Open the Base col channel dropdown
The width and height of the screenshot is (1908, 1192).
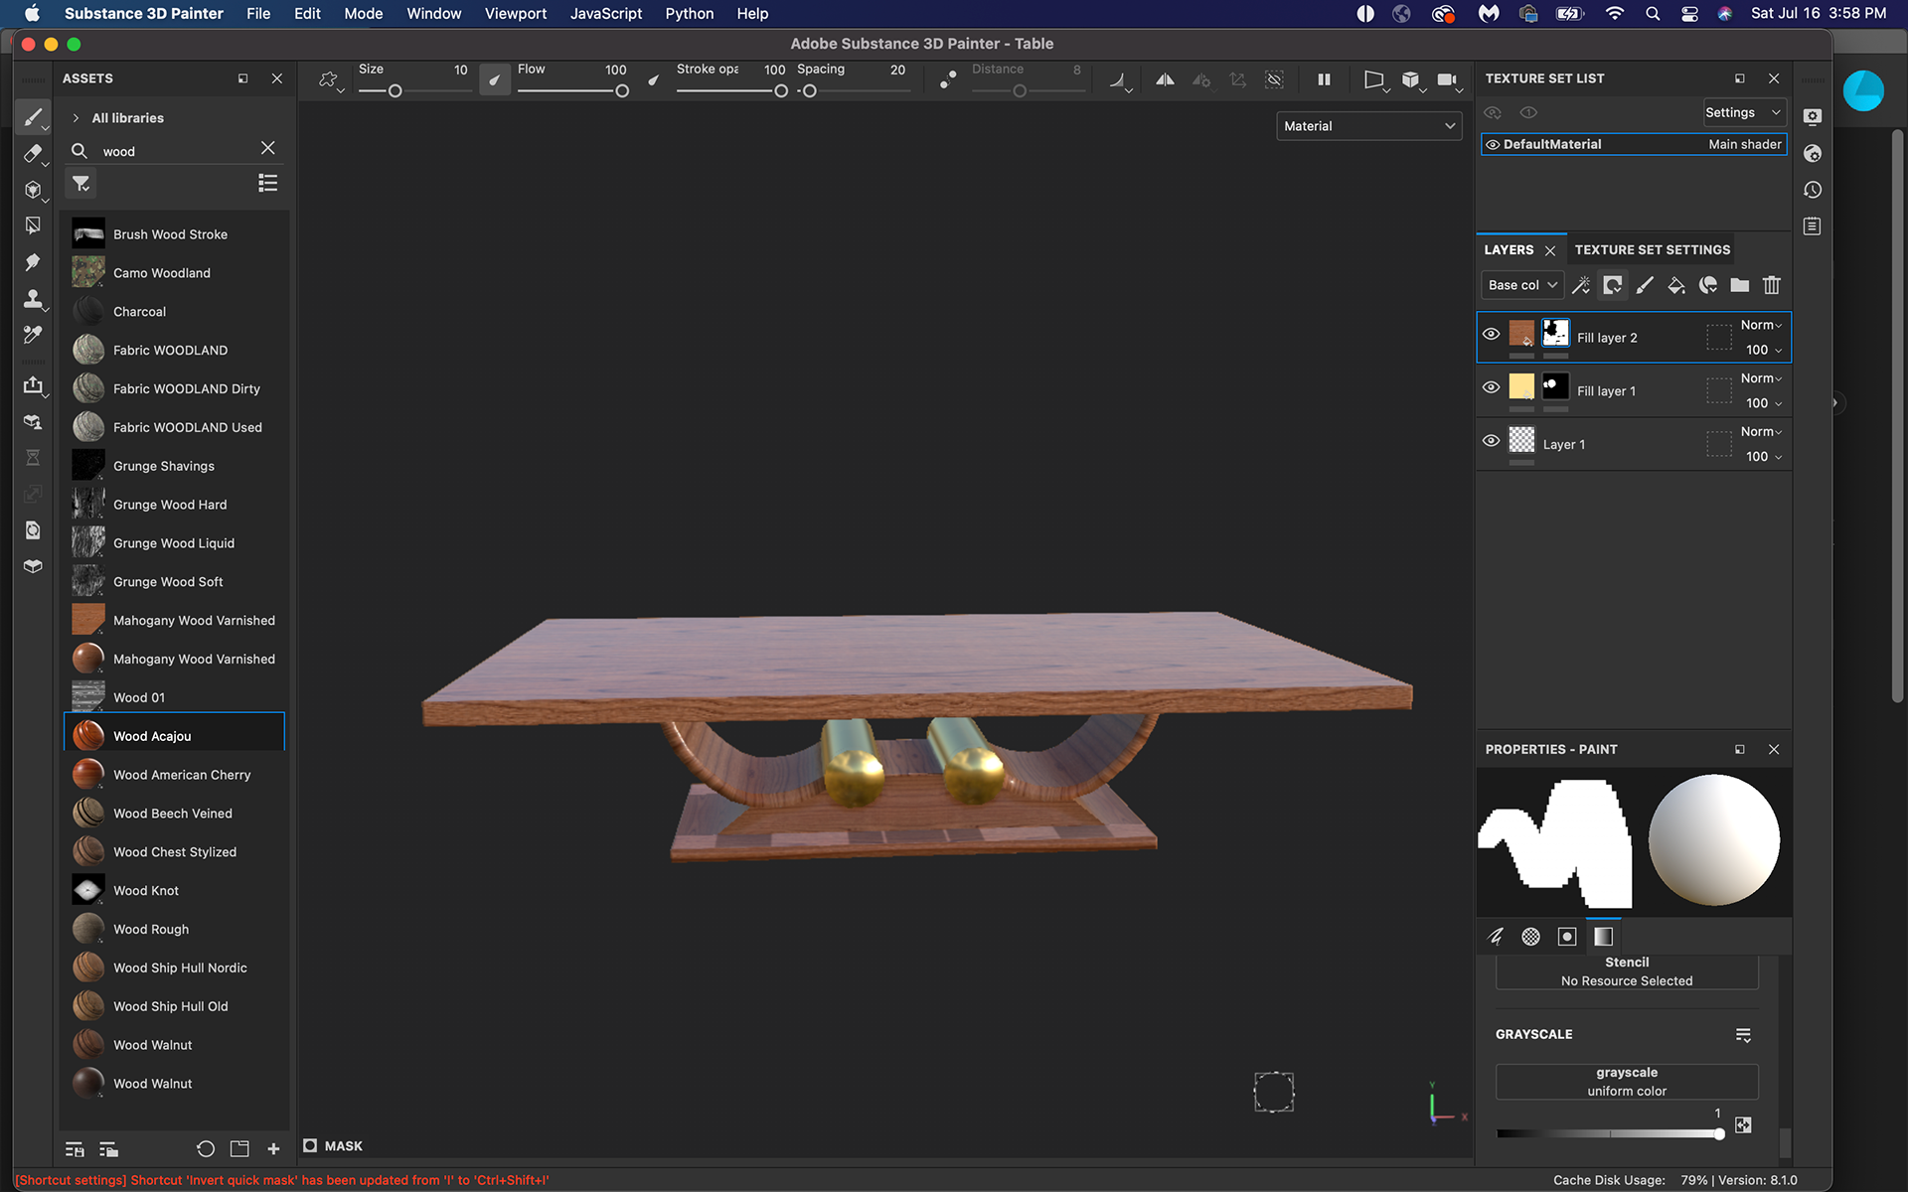pyautogui.click(x=1521, y=285)
